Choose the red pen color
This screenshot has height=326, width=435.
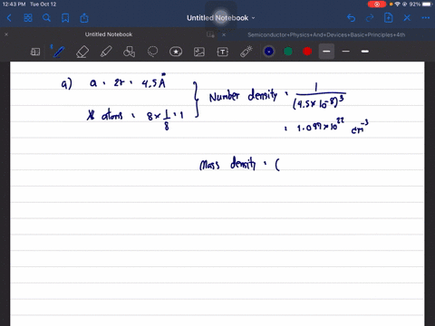click(307, 52)
